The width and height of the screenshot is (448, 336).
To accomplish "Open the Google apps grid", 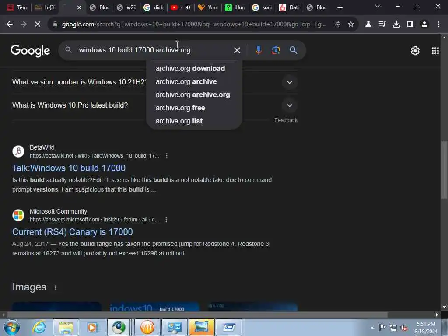I will point(435,51).
